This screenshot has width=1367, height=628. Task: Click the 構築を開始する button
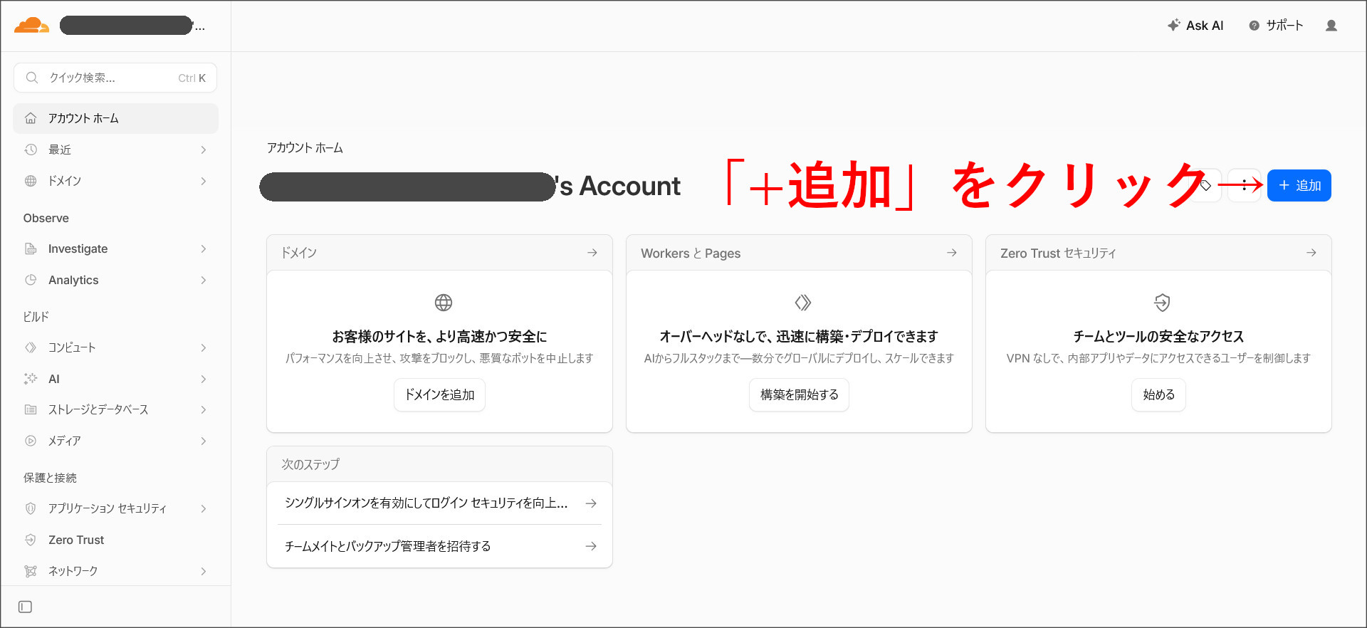coord(799,394)
